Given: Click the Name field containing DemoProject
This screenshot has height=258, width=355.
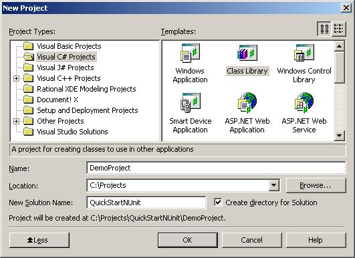Looking at the screenshot, I should 216,168.
